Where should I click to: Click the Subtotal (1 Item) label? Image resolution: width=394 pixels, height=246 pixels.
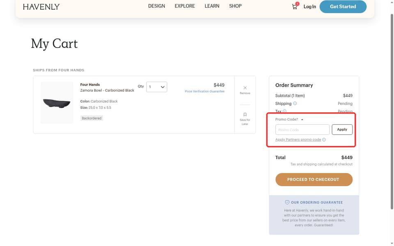290,96
